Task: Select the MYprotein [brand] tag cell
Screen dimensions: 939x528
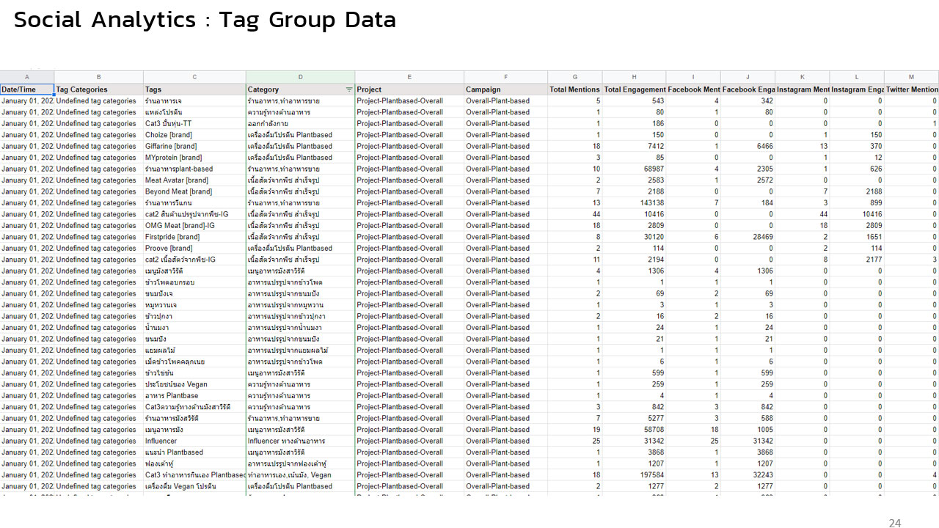Action: 194,158
